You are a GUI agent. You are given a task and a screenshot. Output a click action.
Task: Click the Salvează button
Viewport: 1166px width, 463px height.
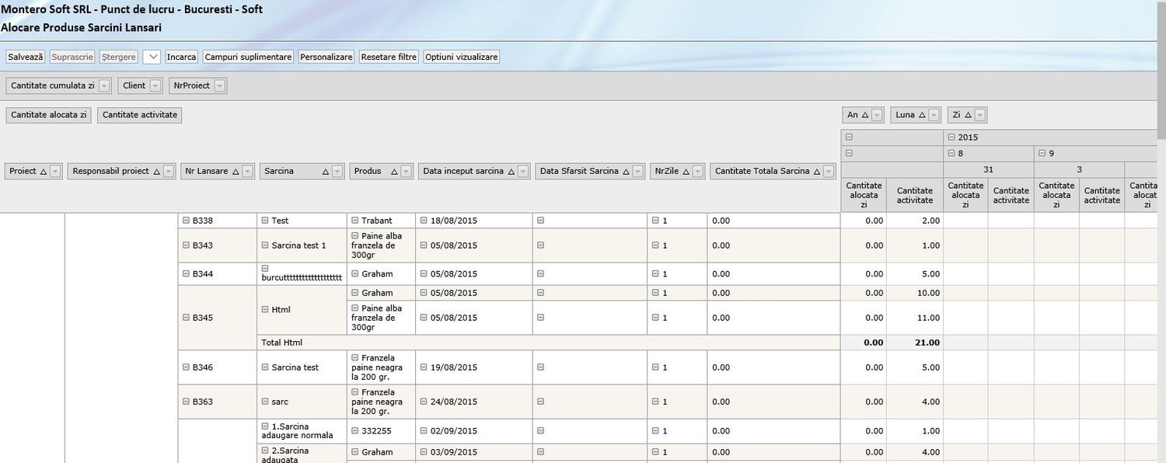(x=26, y=57)
